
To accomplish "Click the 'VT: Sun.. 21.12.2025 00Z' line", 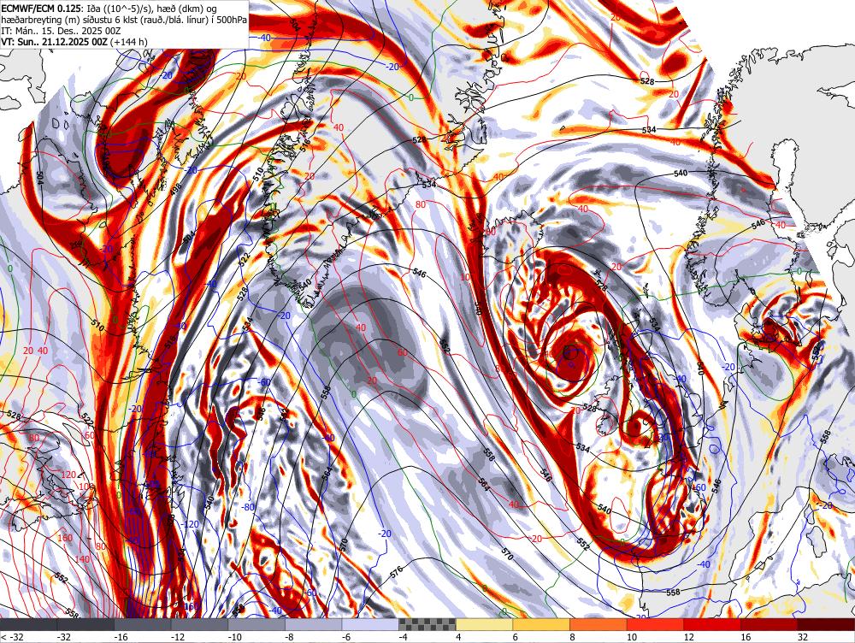I will coord(55,42).
